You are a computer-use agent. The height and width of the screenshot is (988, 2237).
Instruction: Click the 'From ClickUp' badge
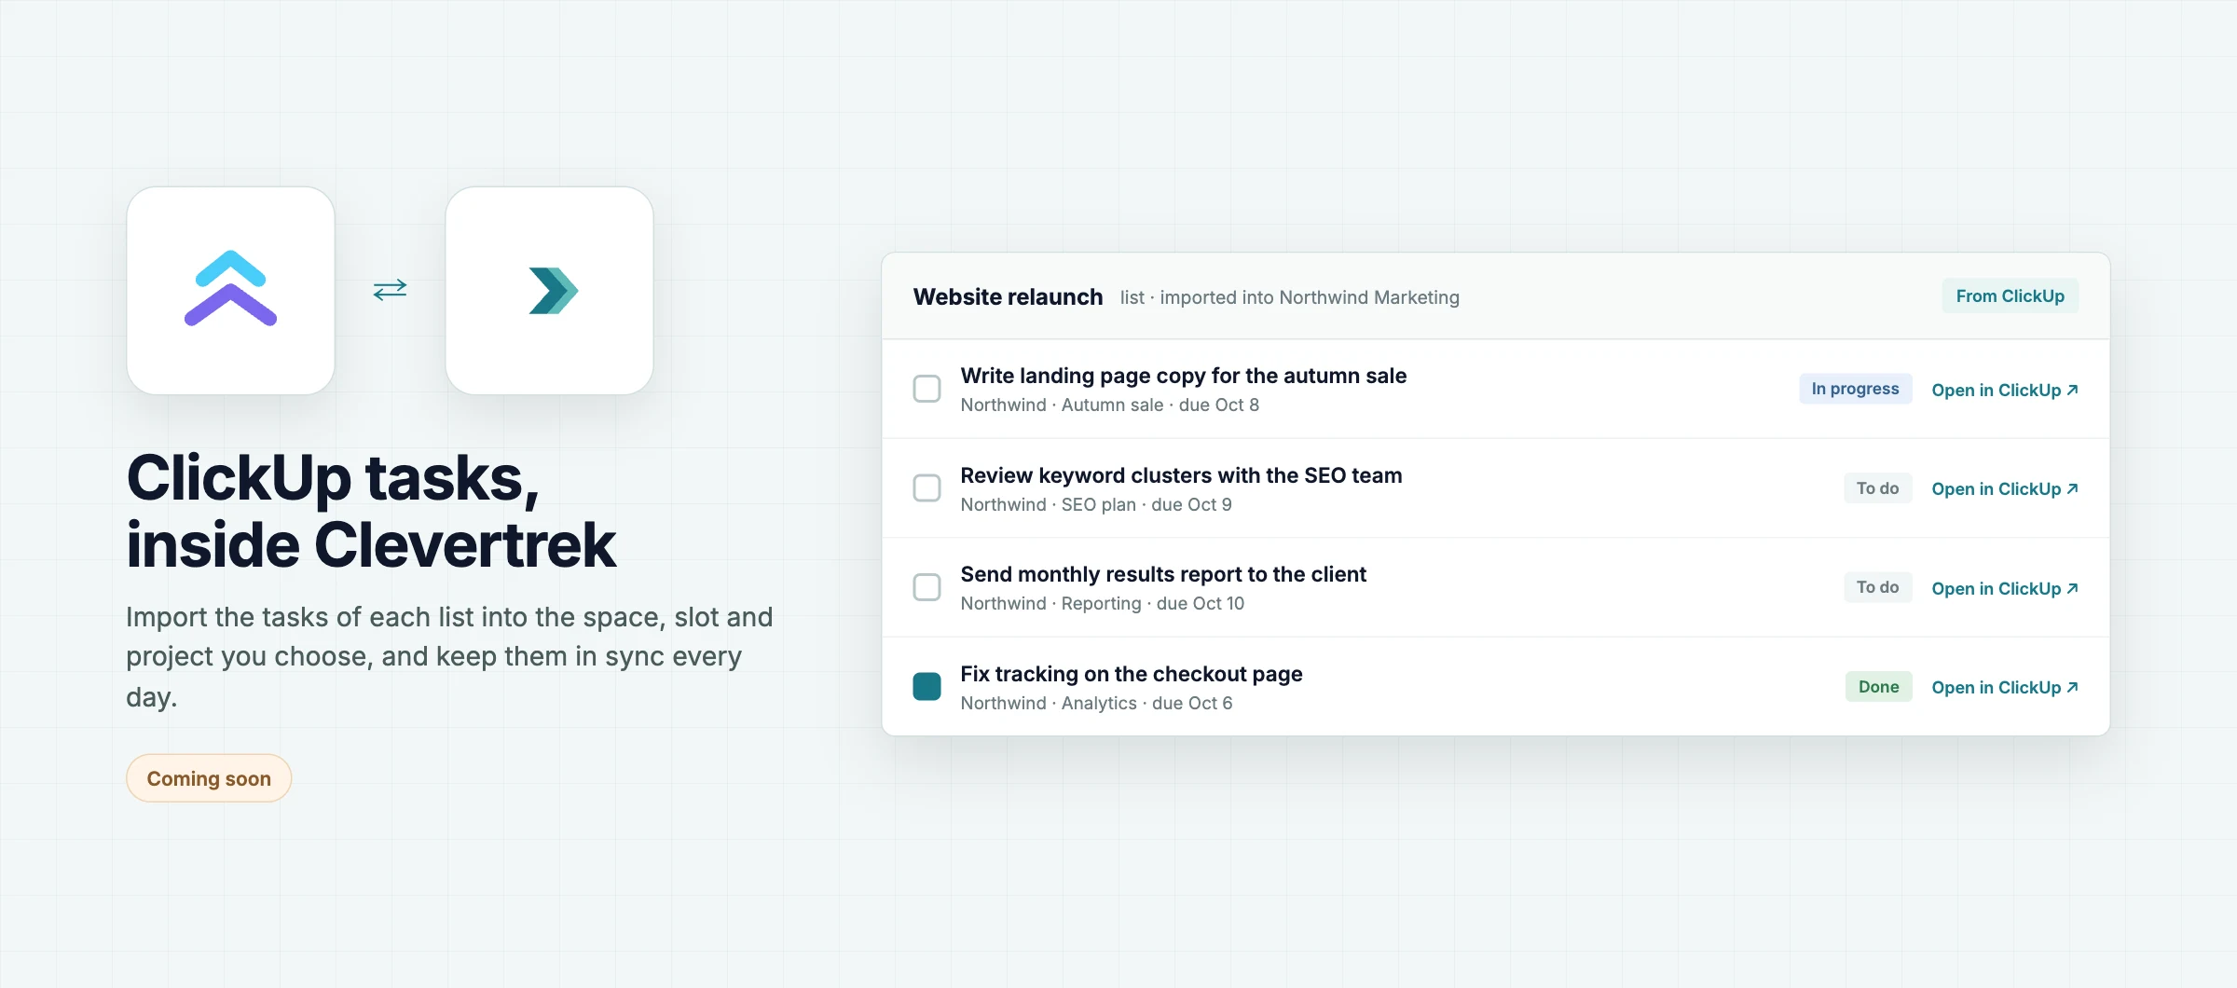[x=2010, y=295]
